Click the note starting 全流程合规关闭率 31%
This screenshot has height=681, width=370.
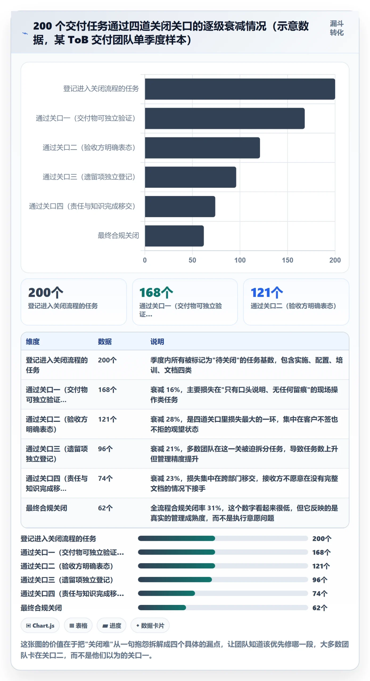(244, 513)
